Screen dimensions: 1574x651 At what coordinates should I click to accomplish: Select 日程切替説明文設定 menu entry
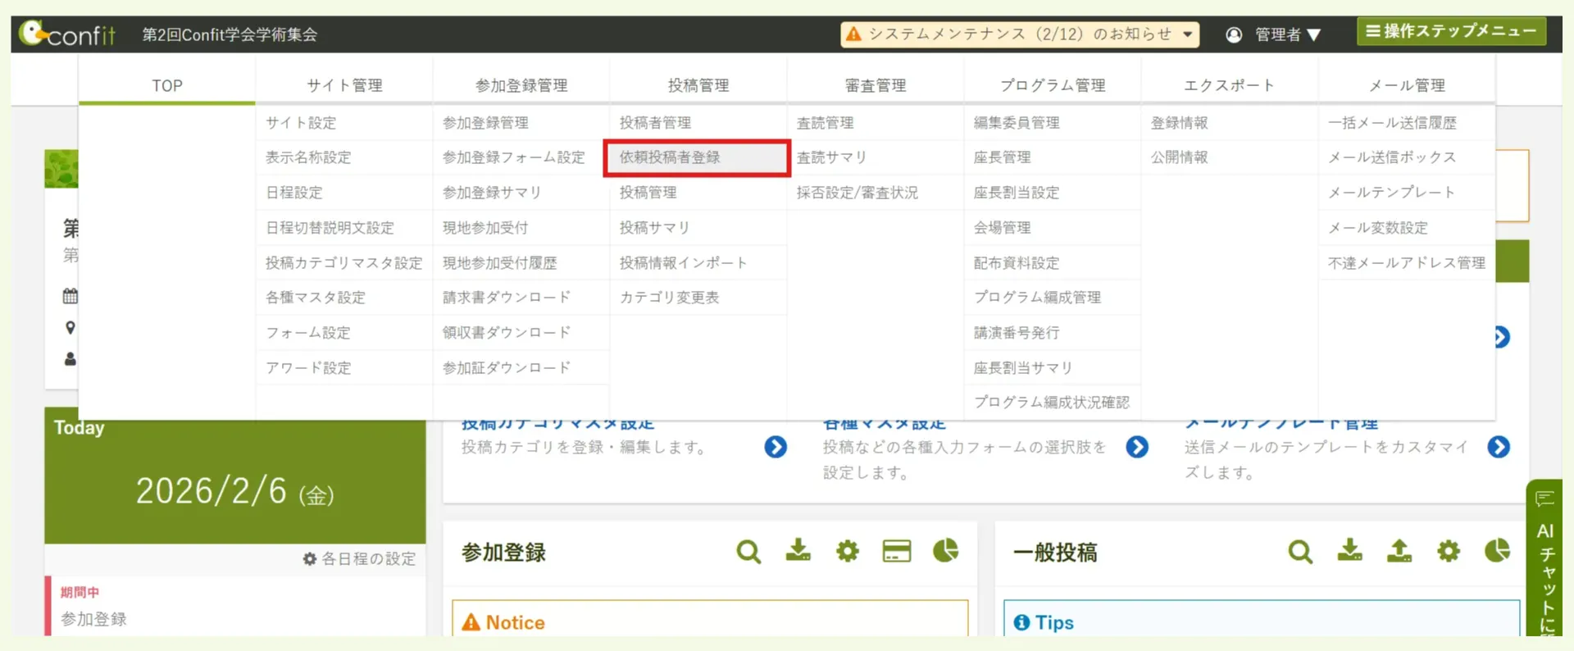344,228
